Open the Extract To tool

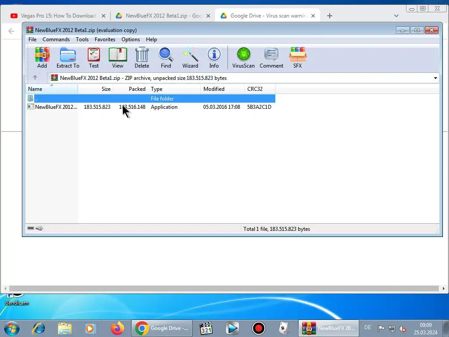click(68, 57)
